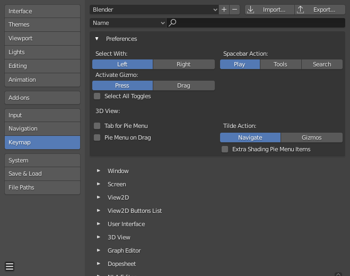Screen dimensions: 350x276
Task: Set Spacebar Action to Search
Action: point(322,64)
